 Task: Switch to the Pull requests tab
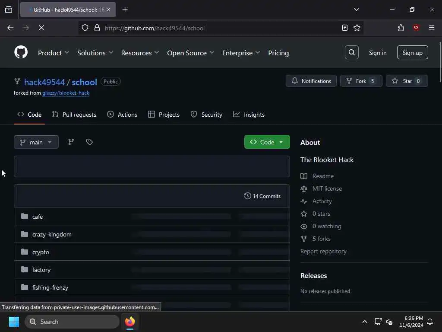tap(74, 115)
